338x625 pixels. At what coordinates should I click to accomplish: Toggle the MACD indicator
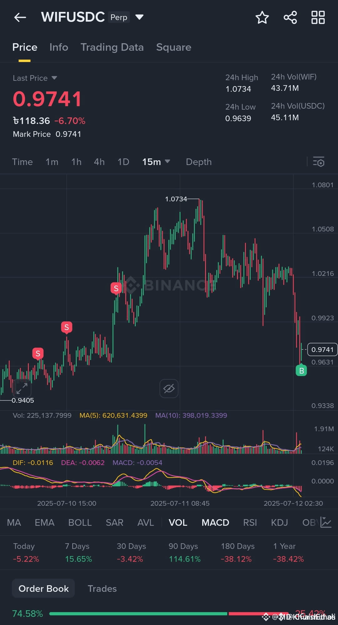215,522
